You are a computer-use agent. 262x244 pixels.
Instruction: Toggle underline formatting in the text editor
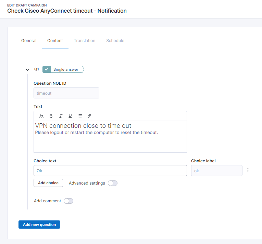click(x=70, y=116)
